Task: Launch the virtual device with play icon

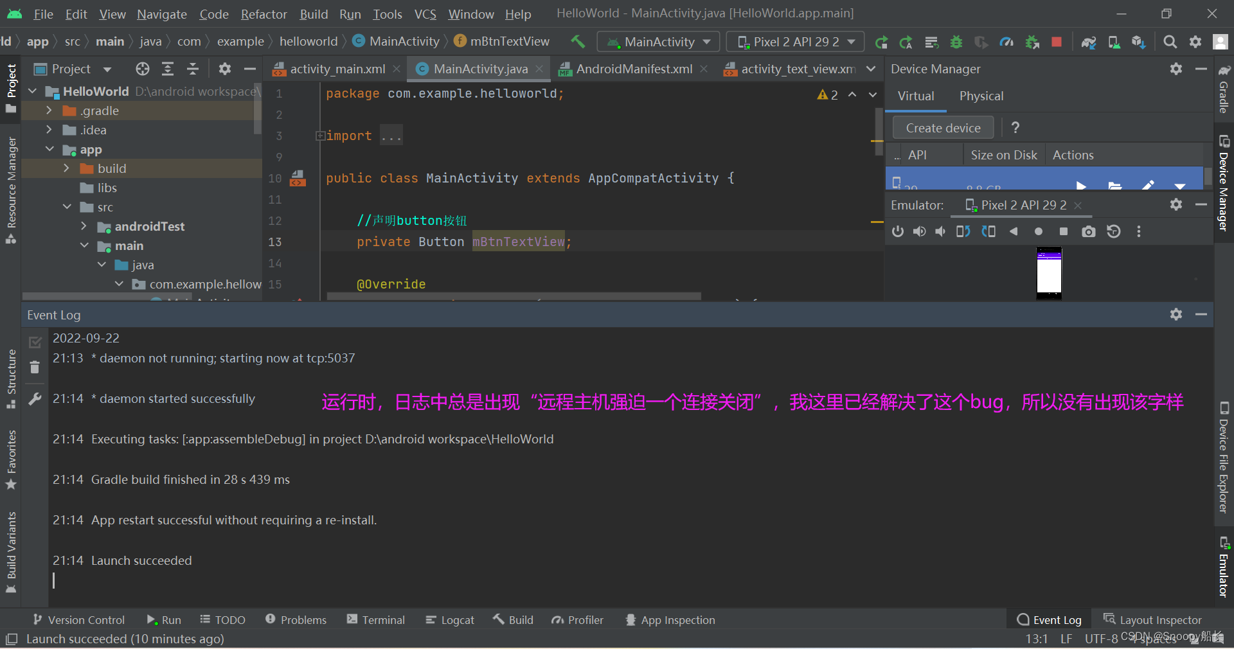Action: 1081,186
